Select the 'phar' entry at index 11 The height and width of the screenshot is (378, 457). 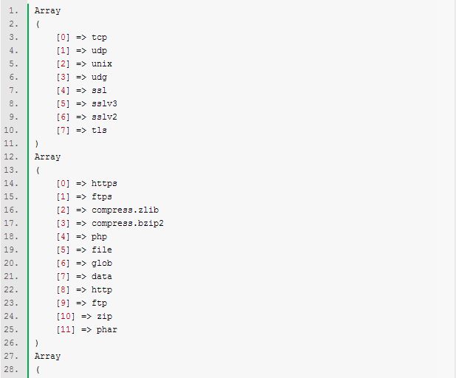[x=106, y=329]
